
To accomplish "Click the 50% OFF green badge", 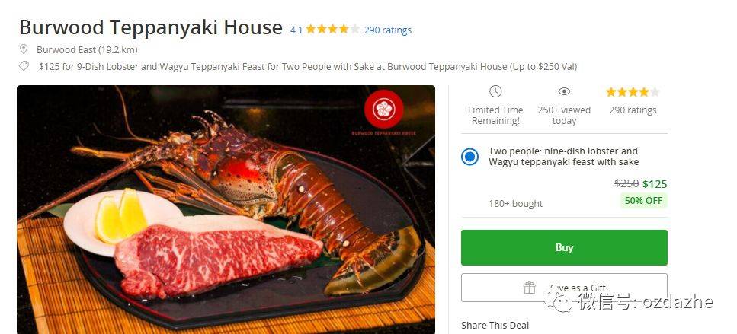I will tap(643, 200).
